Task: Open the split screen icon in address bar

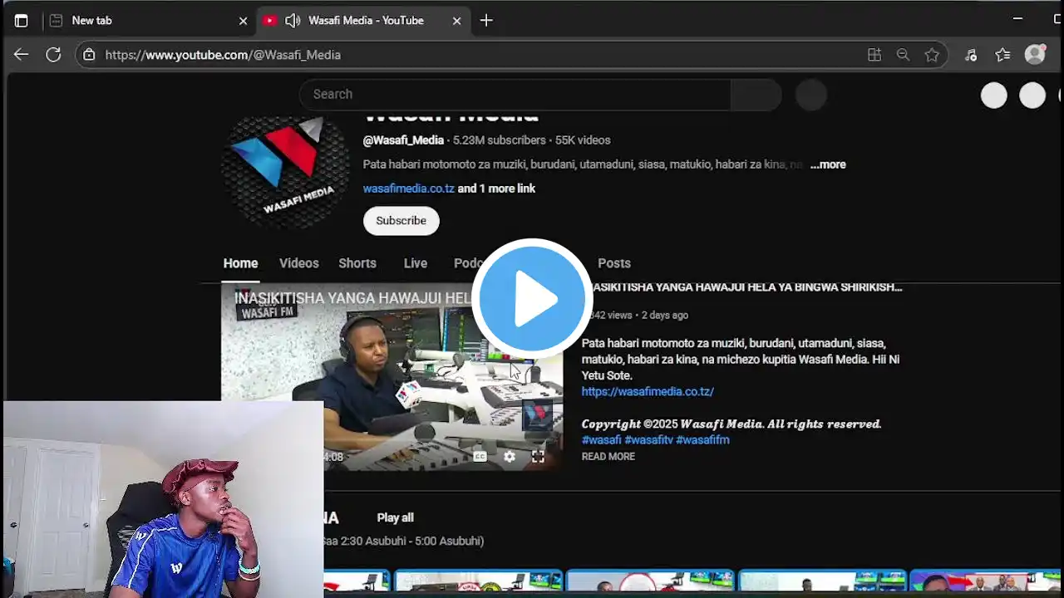Action: coord(874,55)
